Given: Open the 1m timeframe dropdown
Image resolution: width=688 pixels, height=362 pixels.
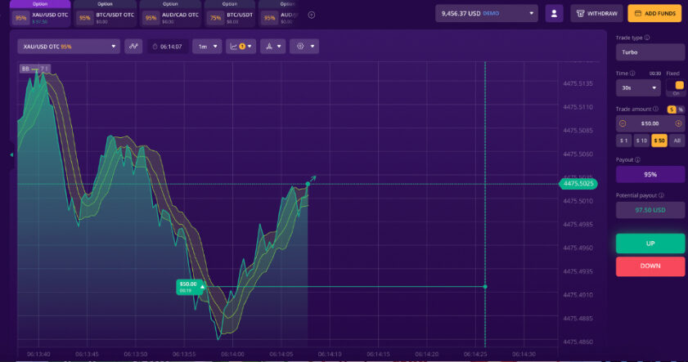Looking at the screenshot, I should pos(207,47).
